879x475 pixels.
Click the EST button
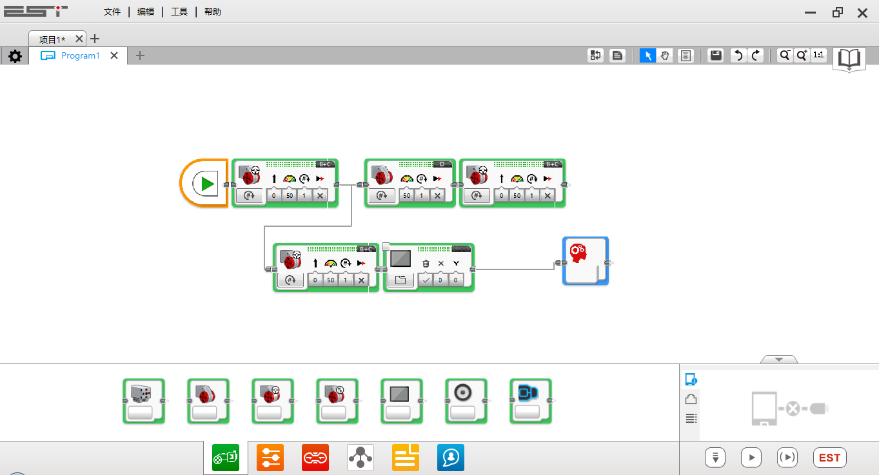pyautogui.click(x=829, y=458)
